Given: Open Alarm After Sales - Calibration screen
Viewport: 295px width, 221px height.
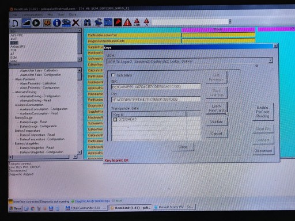Looking at the screenshot, I should 39,70.
